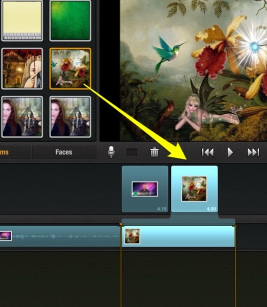Choose the yellow notepad background thumbnail
267x307 pixels.
click(22, 19)
